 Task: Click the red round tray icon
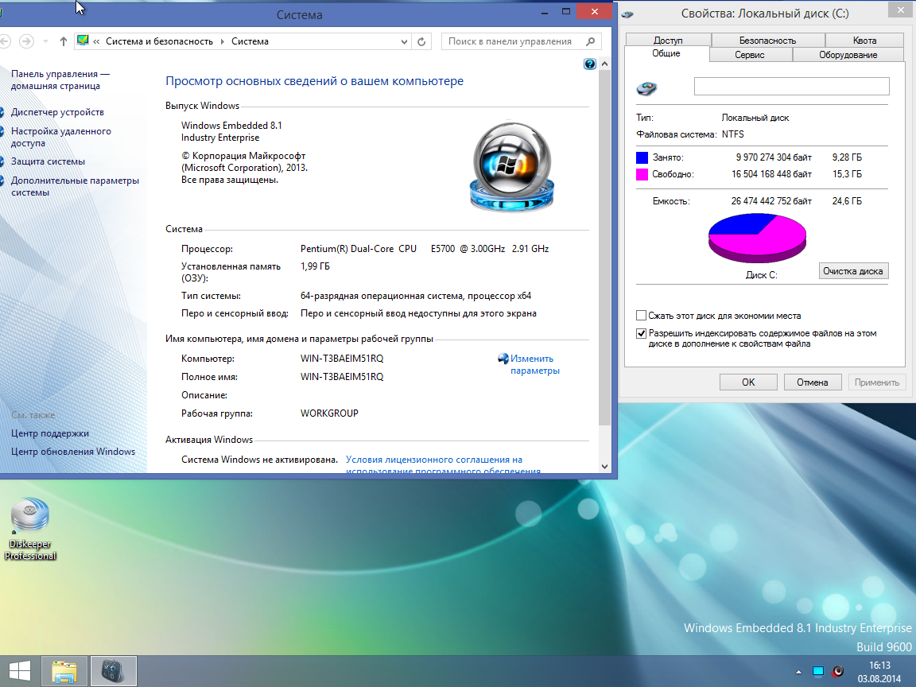click(x=838, y=671)
